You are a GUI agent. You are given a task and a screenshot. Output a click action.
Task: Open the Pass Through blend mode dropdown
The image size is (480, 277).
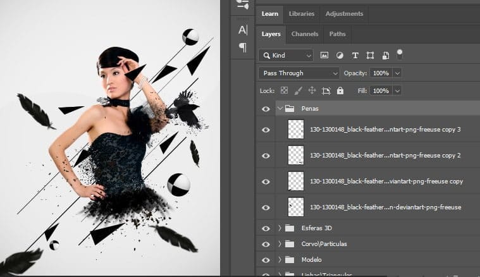299,73
